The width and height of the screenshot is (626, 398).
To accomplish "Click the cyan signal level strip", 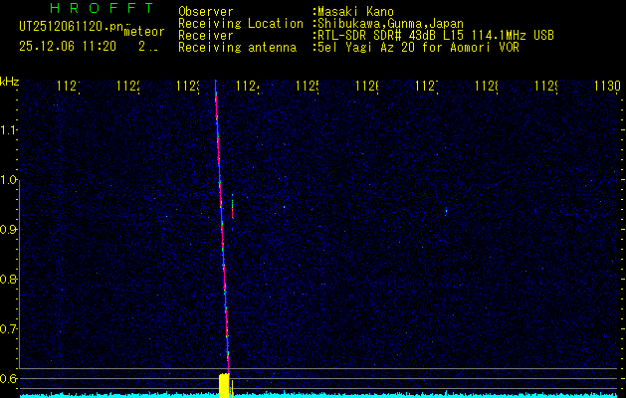I will (398, 395).
